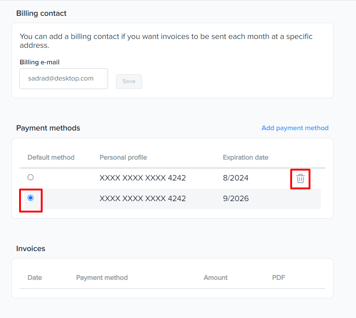Click the Billing contact section heading
This screenshot has height=318, width=356.
42,14
